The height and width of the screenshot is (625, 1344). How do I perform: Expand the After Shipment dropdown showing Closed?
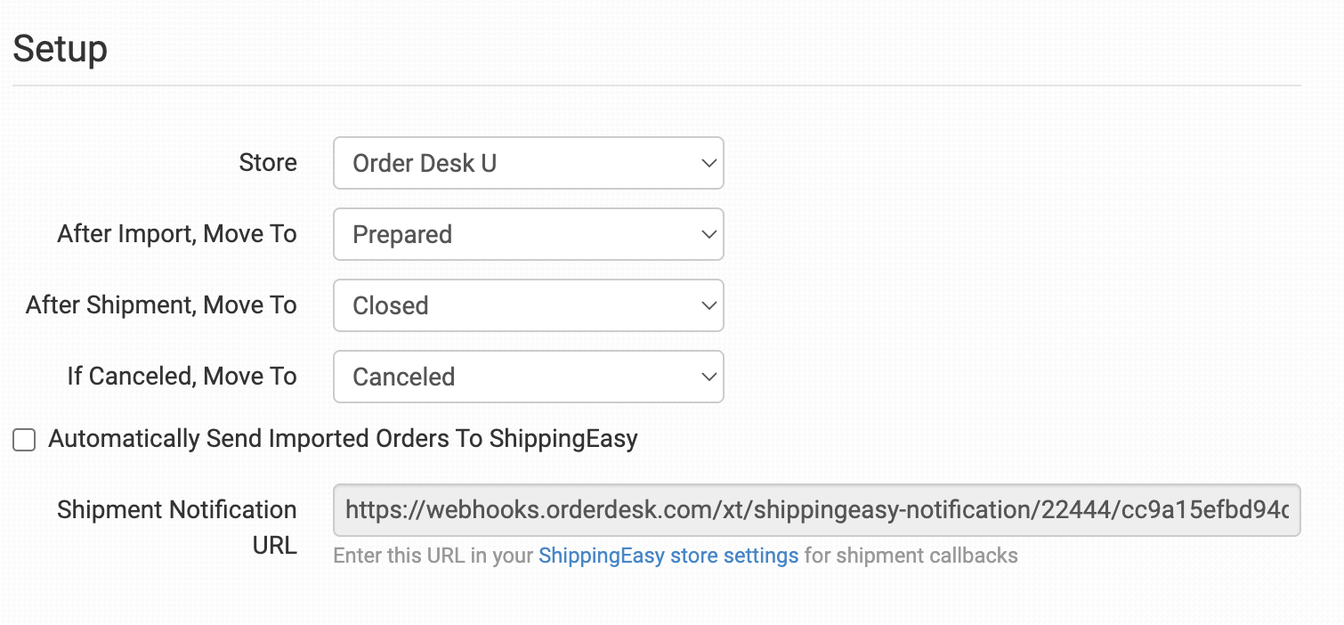[516, 305]
